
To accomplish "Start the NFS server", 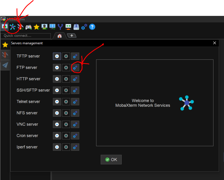I will point(57,113).
